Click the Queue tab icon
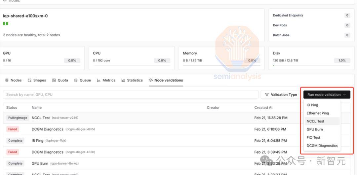 pos(76,80)
